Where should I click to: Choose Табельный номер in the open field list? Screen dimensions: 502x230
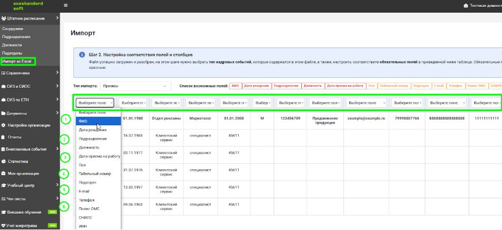point(99,173)
